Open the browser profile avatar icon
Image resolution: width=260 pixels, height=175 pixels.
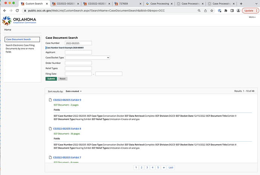click(x=238, y=11)
